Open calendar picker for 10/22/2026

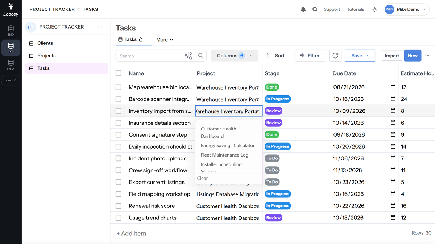click(x=393, y=206)
